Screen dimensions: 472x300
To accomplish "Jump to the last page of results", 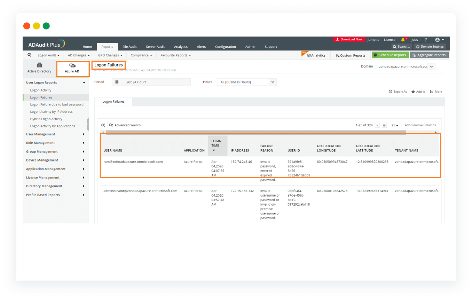I will pyautogui.click(x=384, y=125).
